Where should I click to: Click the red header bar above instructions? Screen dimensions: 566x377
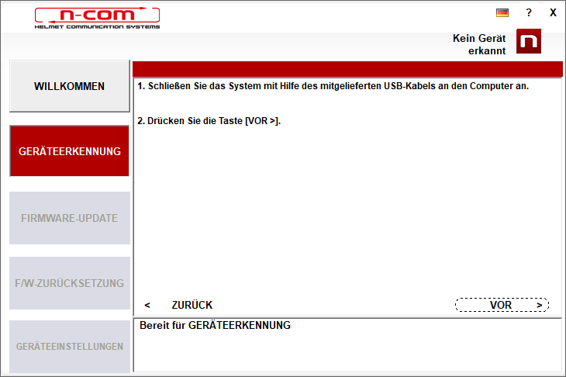(x=347, y=69)
